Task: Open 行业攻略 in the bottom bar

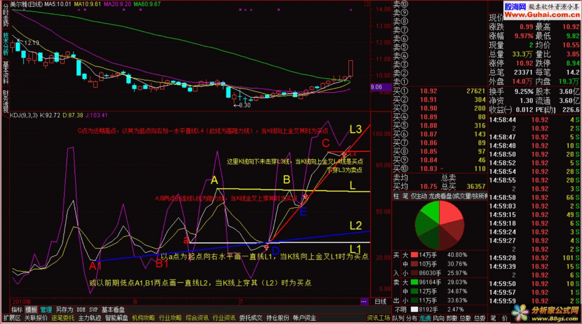Action: [170, 318]
